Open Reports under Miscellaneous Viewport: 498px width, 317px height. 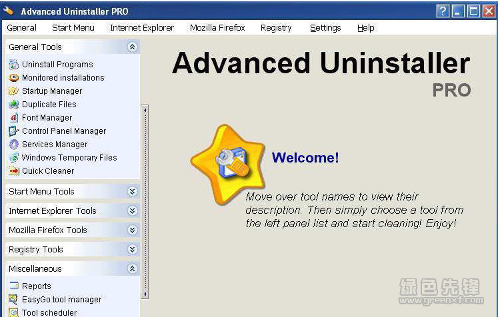coord(37,286)
